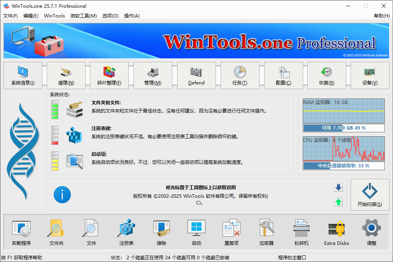打开系统信息(I)工具

coord(22,76)
